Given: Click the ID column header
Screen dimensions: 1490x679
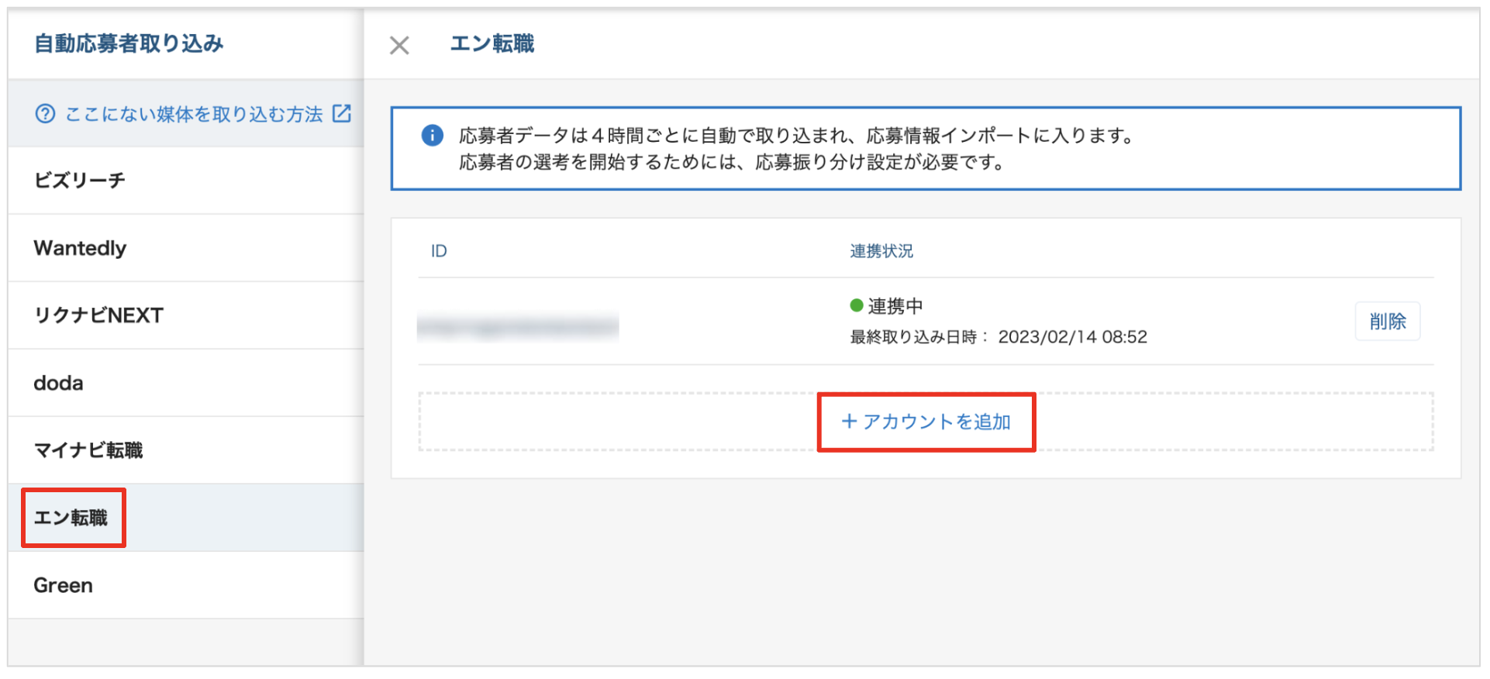Looking at the screenshot, I should [439, 251].
